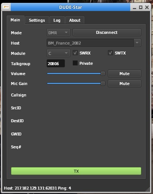Switch to the Settings tab

point(37,20)
